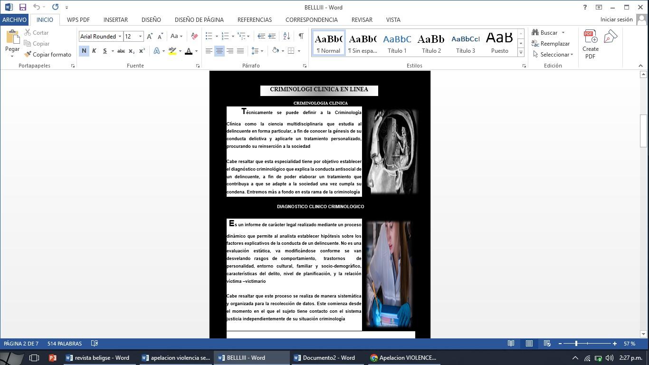This screenshot has width=649, height=365.
Task: Open the Create PDF tool
Action: [590, 44]
